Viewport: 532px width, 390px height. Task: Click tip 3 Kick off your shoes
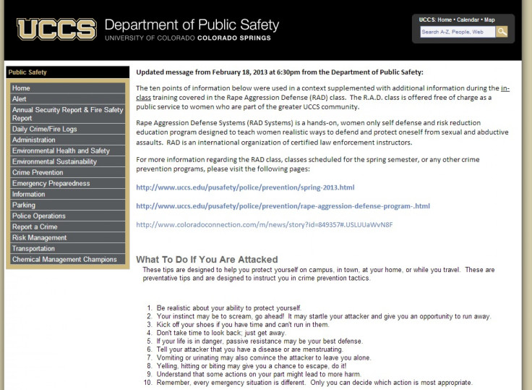click(x=243, y=325)
